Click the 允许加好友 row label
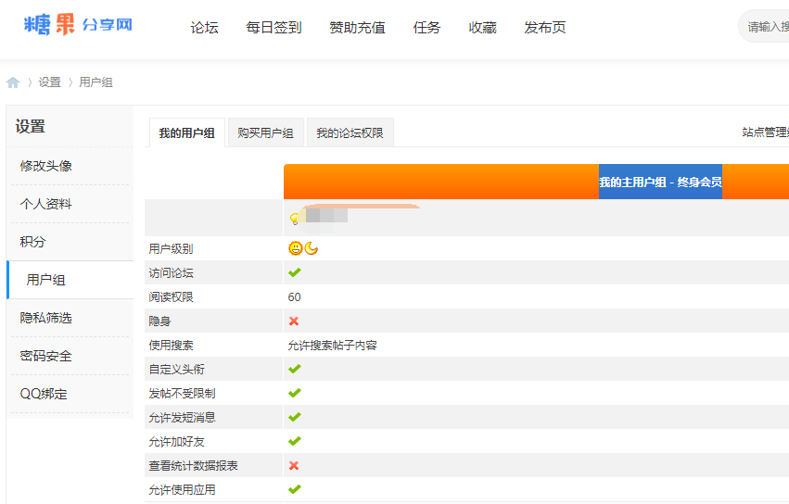 click(x=176, y=442)
